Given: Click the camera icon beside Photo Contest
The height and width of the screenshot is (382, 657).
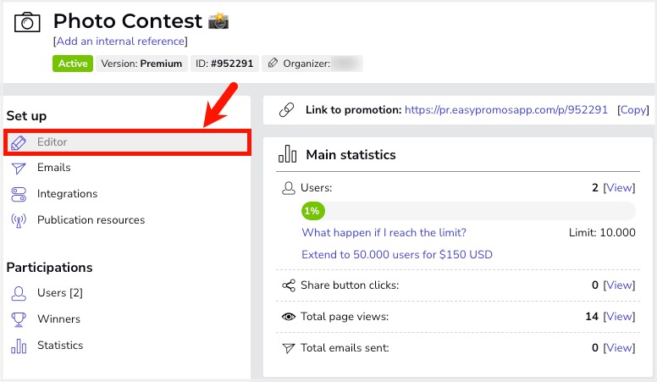Looking at the screenshot, I should click(27, 22).
